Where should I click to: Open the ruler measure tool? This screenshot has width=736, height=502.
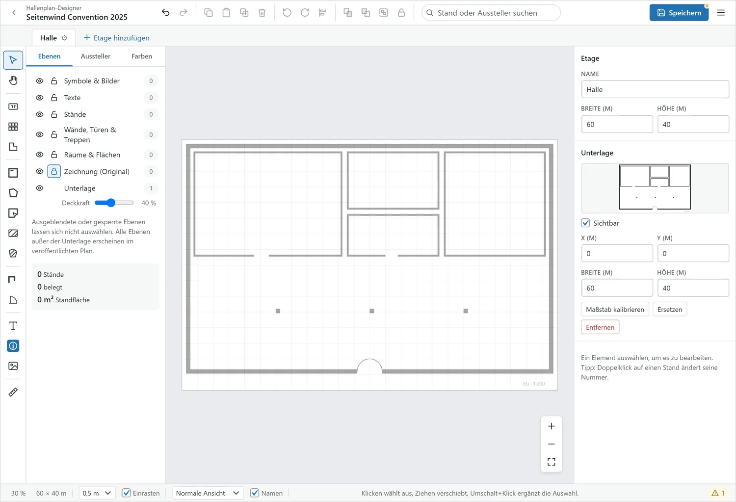pos(13,392)
